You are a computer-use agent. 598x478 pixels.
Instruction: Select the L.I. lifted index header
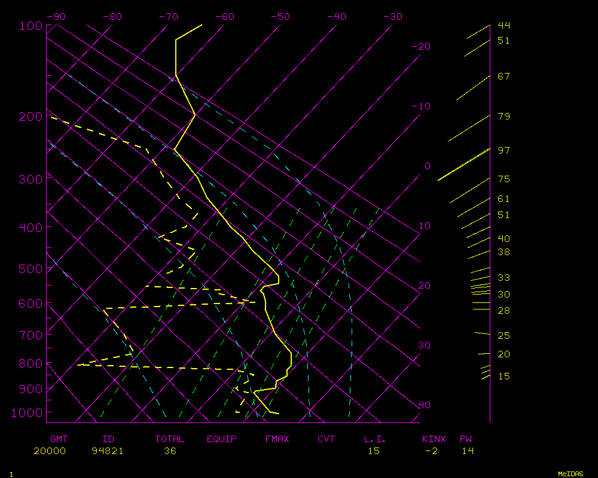(x=375, y=439)
